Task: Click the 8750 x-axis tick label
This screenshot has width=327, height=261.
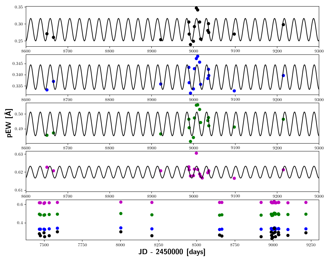Action: 235,245
